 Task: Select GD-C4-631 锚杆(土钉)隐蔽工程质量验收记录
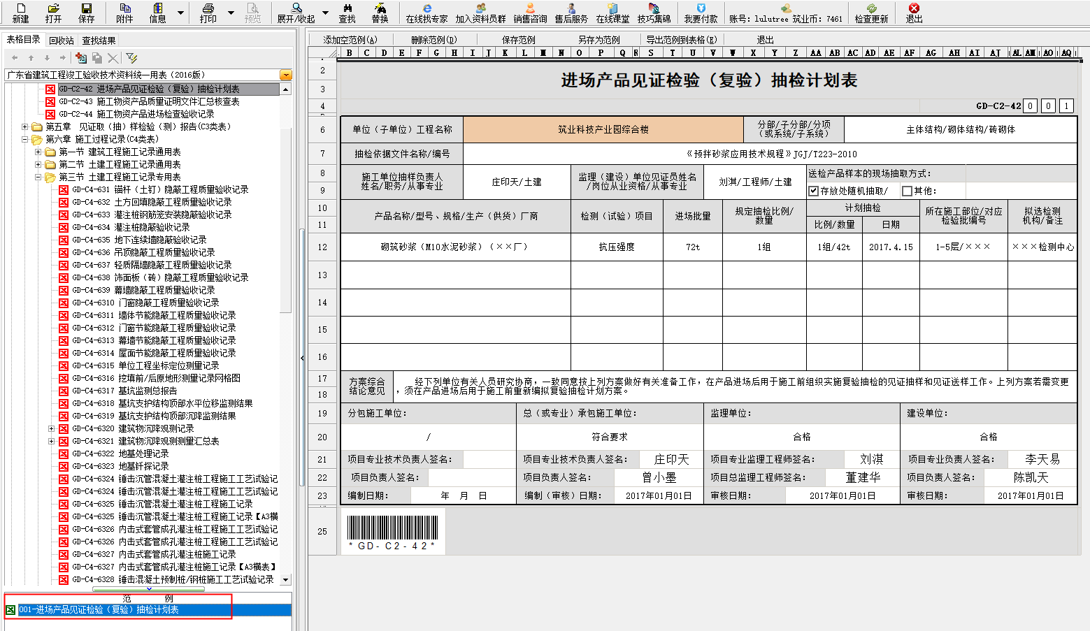(x=160, y=189)
